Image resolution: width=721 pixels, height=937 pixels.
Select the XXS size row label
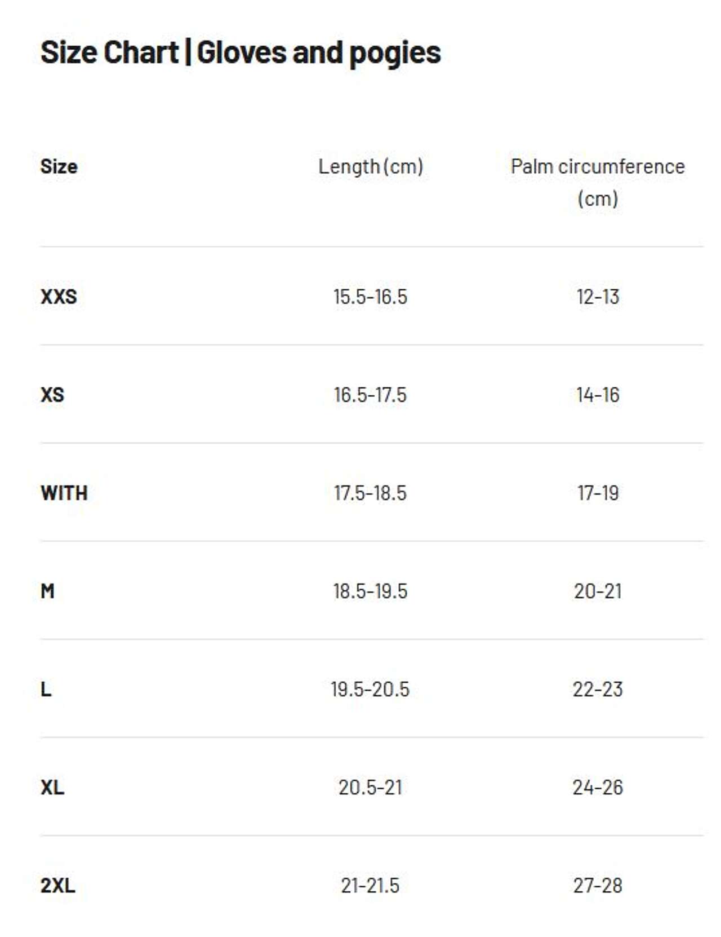pos(59,297)
